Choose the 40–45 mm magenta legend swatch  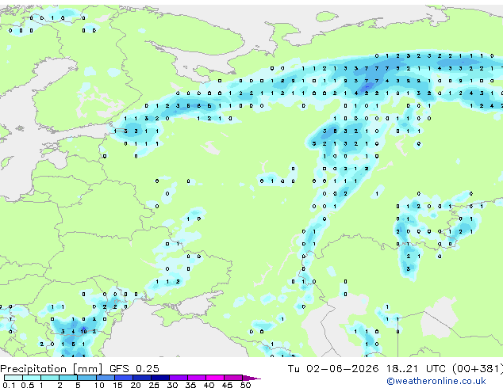215,378
